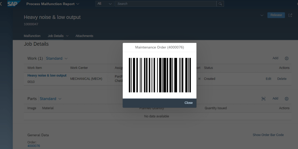
Task: Switch to the Job Details tab
Action: pyautogui.click(x=56, y=36)
